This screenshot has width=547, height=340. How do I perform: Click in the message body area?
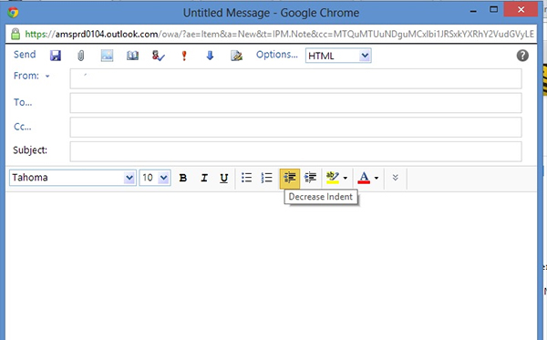271,266
